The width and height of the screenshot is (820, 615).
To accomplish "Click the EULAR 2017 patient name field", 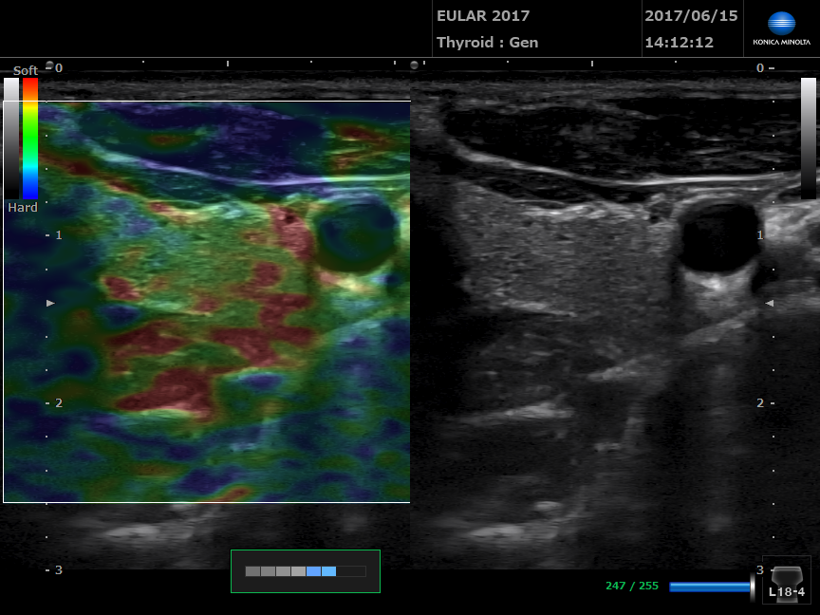I will (x=483, y=16).
